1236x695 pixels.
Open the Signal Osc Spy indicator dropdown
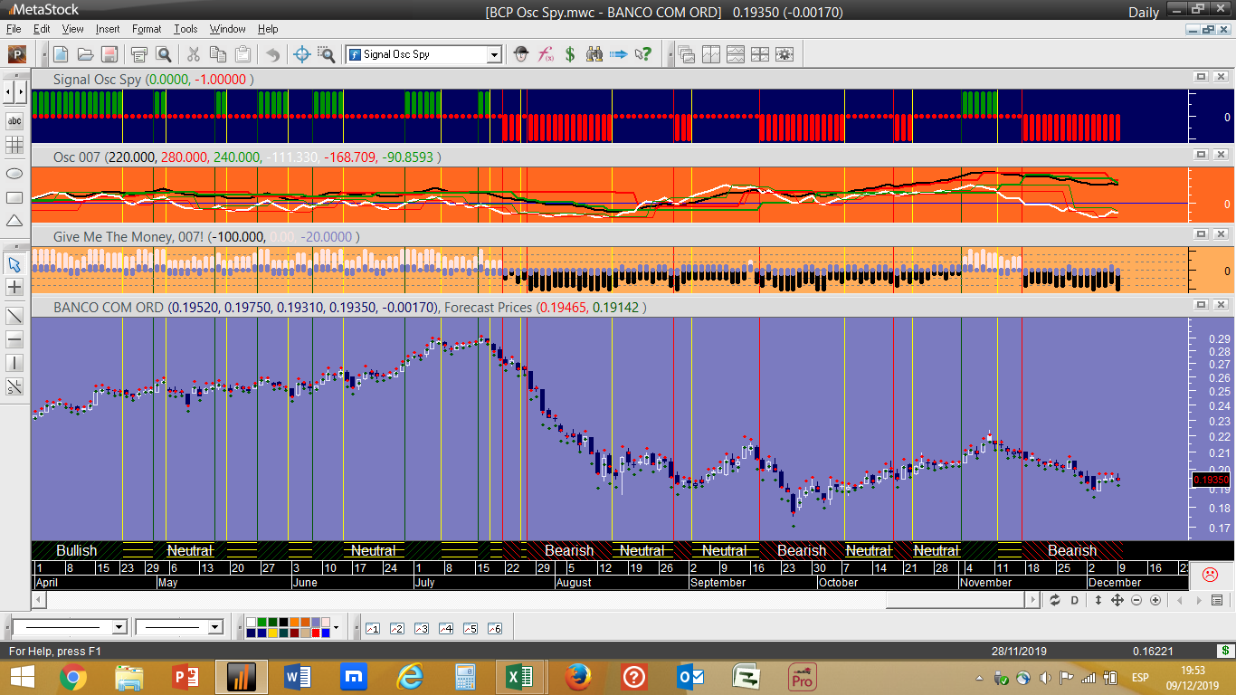494,55
